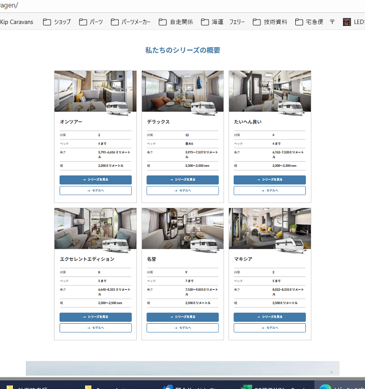Select デラックス length 5,975~7,537 ミリメートル

point(201,155)
